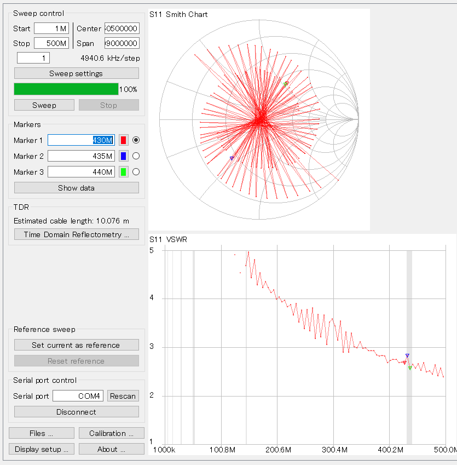Click the grayed-out Stop button

[x=109, y=105]
